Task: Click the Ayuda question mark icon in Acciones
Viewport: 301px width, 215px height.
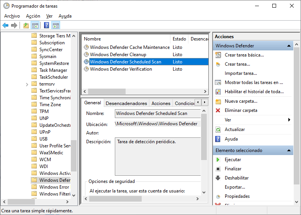Action: 218,139
